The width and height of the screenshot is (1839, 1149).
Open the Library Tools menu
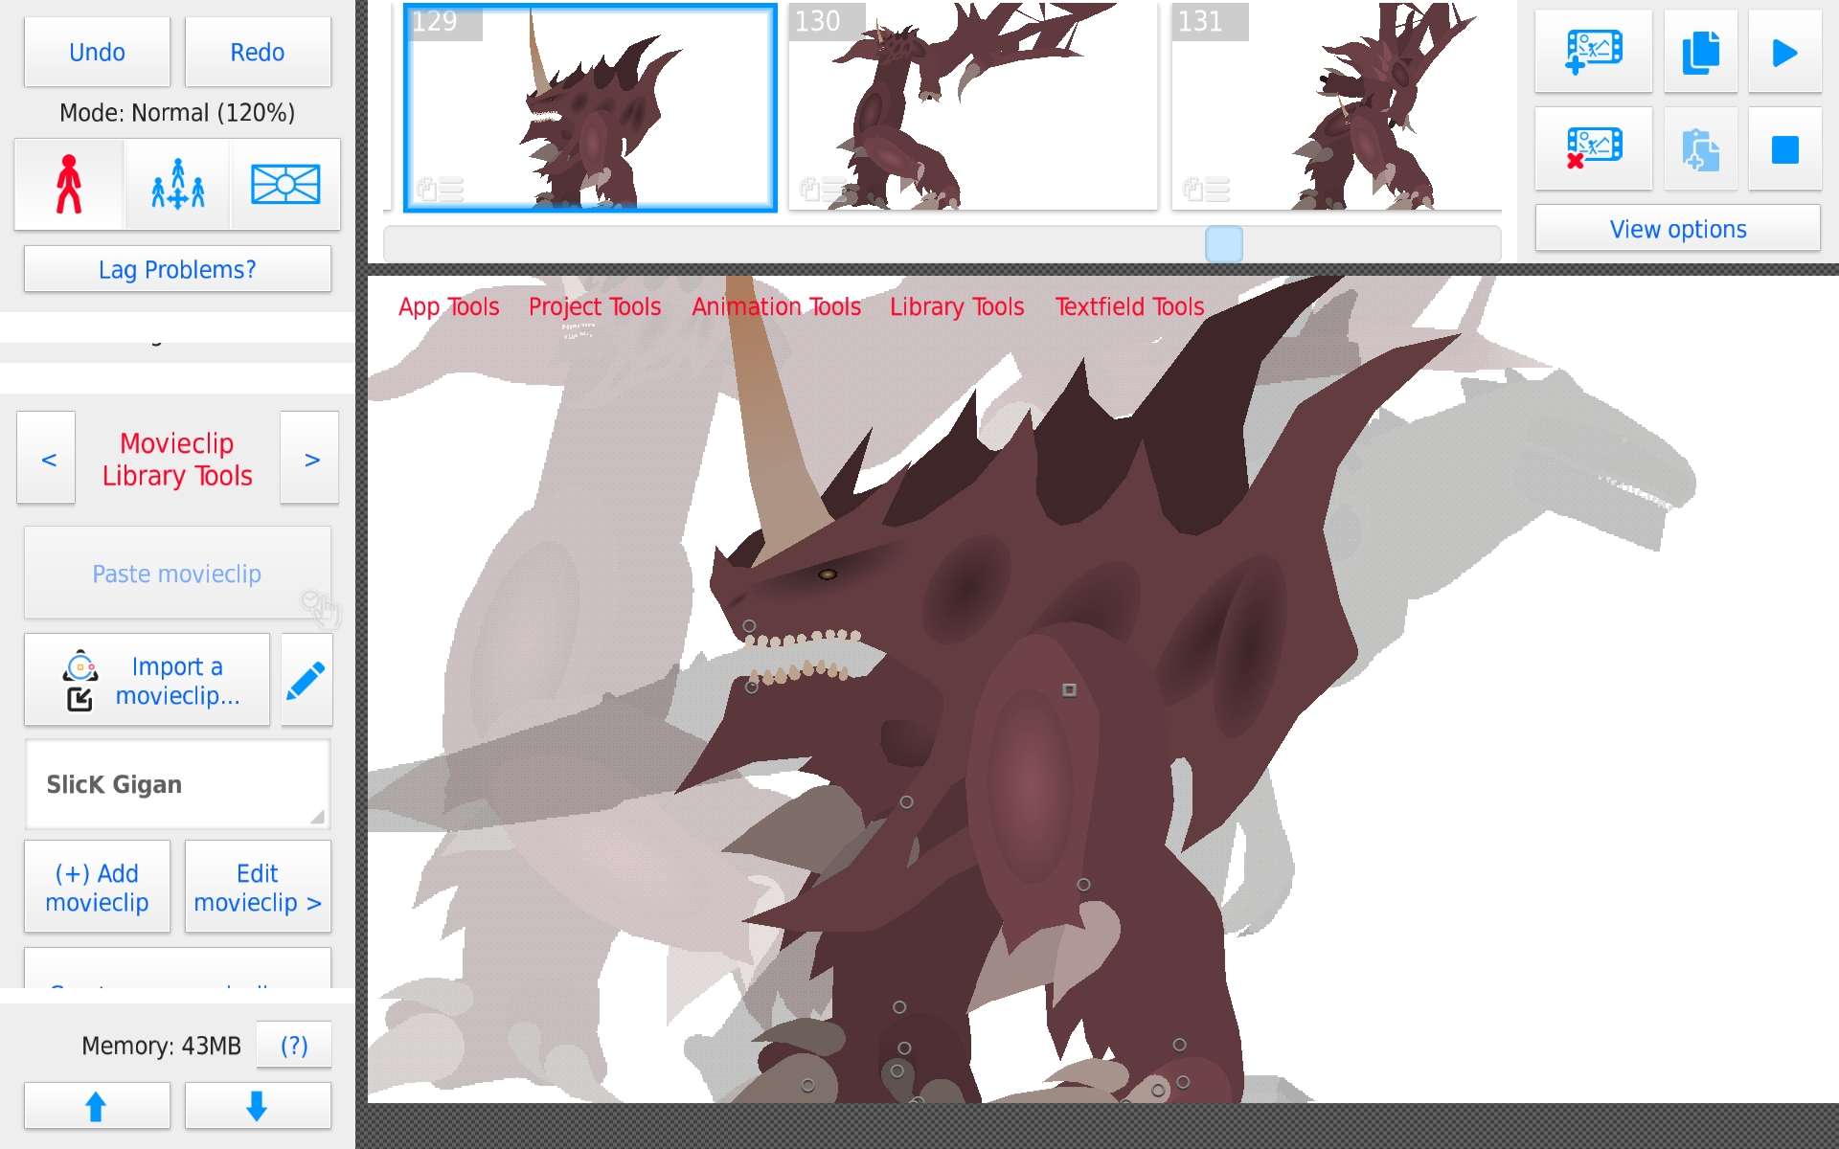[x=956, y=306]
